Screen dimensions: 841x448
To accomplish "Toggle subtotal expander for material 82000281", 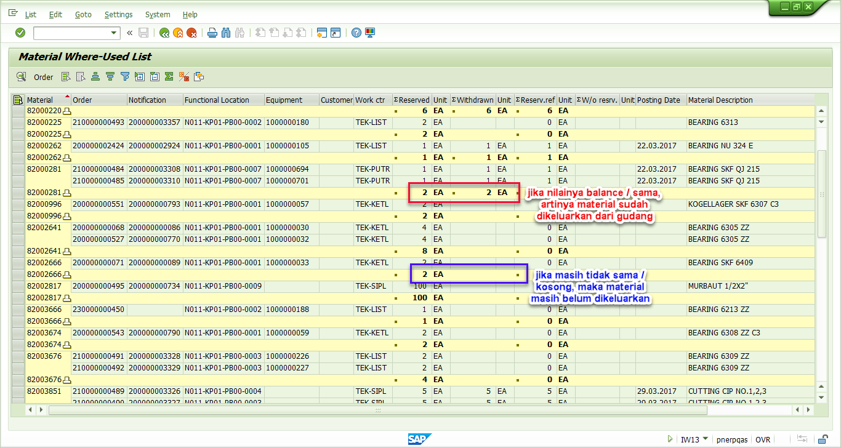I will (67, 193).
